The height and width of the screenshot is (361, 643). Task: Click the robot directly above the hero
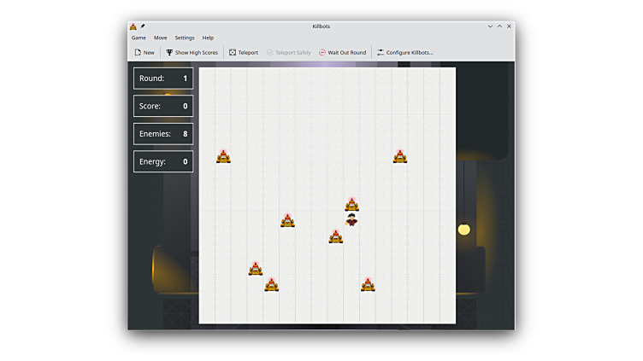click(351, 205)
